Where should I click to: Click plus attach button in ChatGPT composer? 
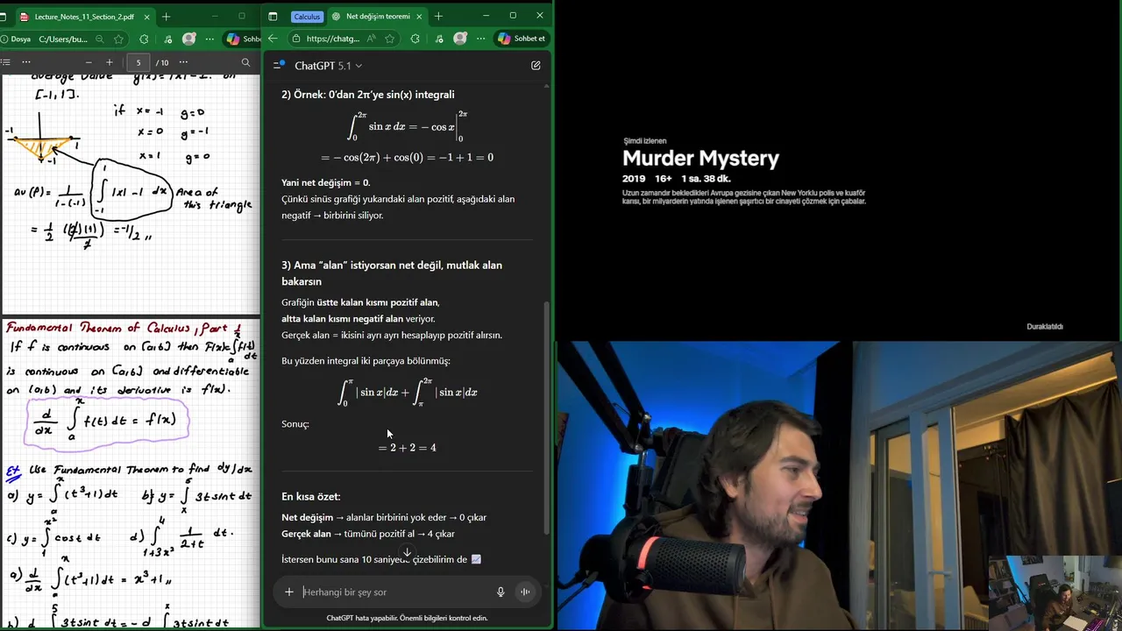(288, 592)
